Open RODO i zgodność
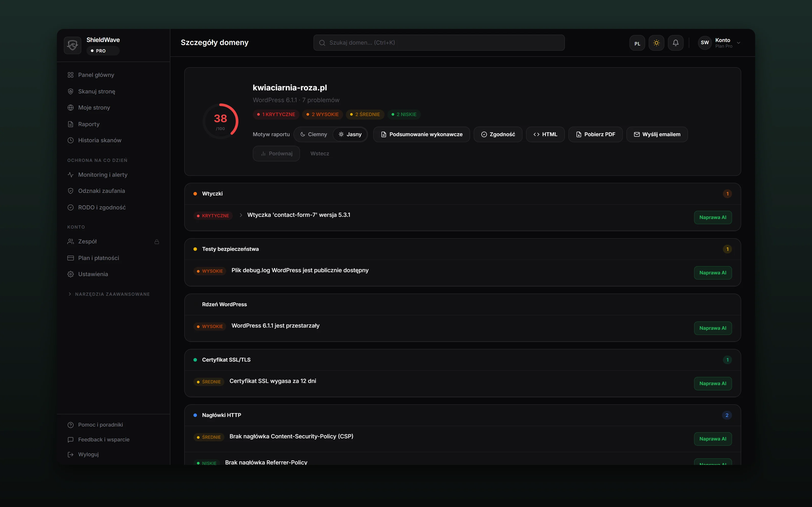The width and height of the screenshot is (812, 507). 113,207
